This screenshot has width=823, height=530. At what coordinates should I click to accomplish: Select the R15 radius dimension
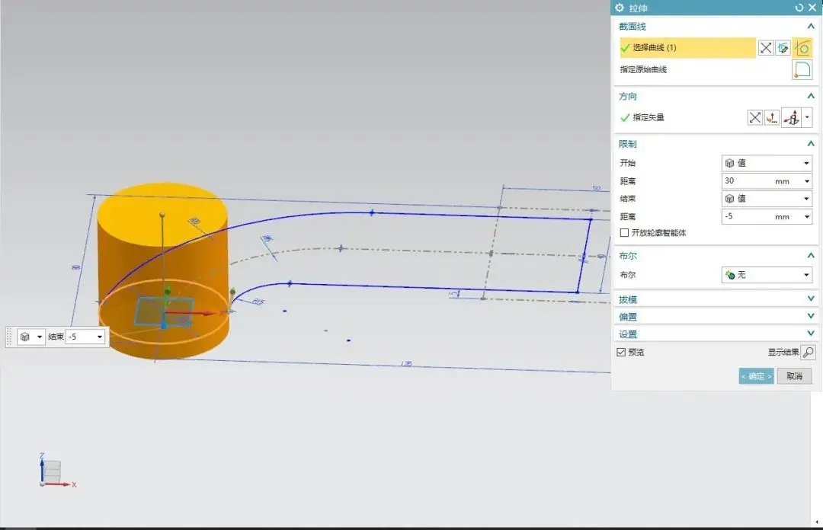click(x=258, y=302)
